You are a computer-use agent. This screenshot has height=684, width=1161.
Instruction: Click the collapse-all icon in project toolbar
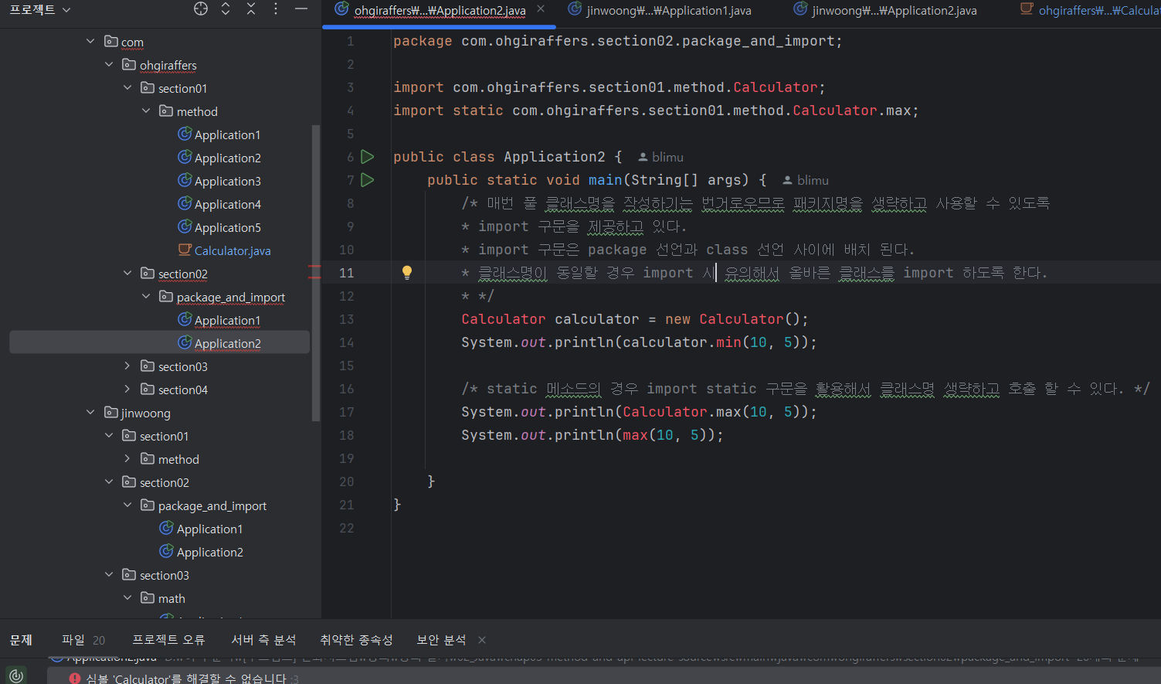251,9
